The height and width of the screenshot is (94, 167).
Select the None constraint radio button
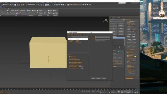click(x=128, y=23)
